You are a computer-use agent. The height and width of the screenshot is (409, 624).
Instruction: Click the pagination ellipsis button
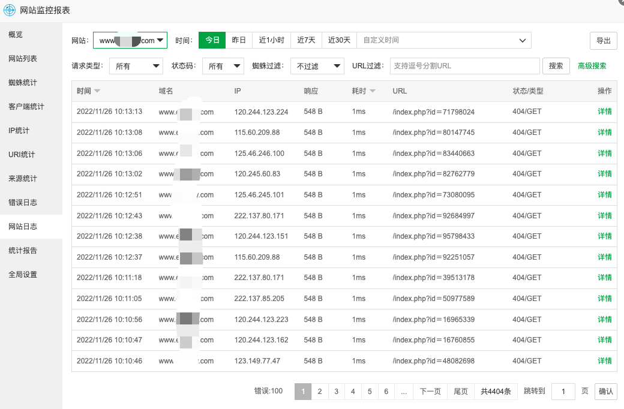[404, 392]
